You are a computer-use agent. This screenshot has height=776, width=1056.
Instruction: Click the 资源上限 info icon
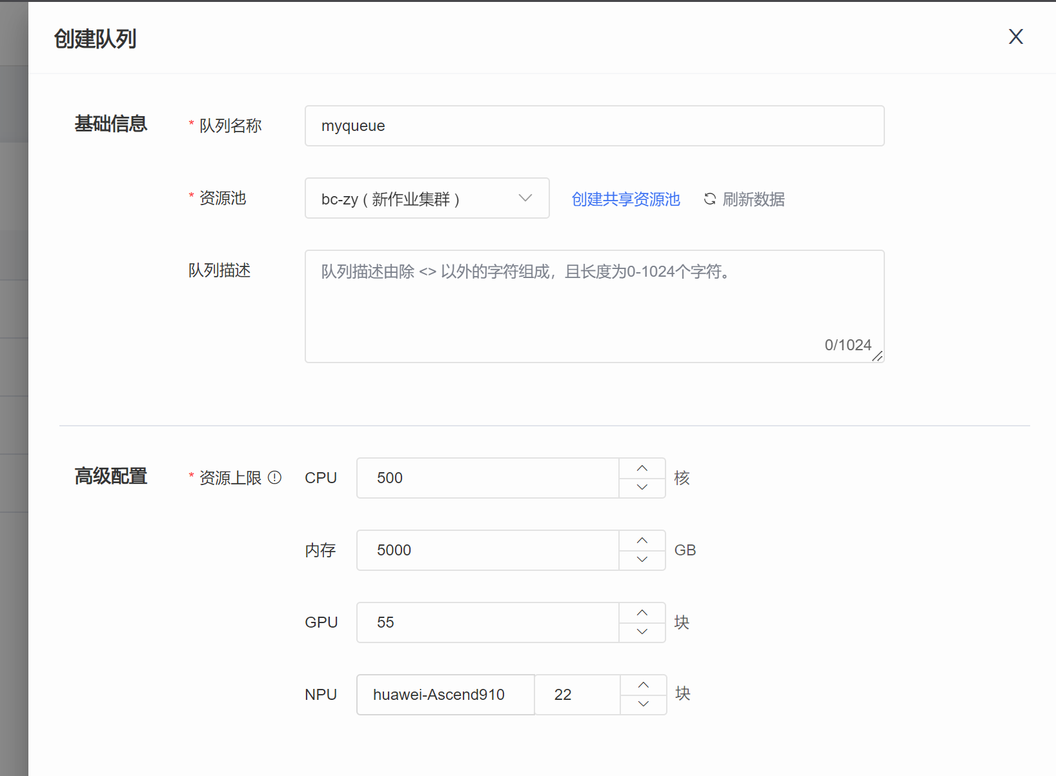274,477
